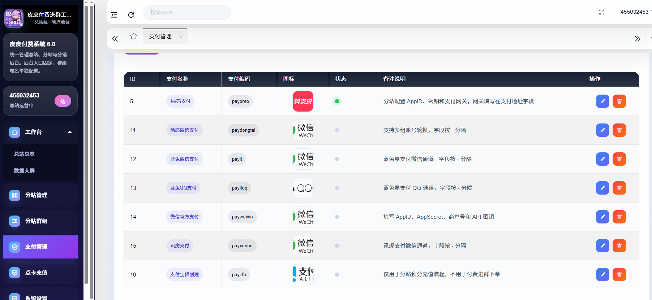The height and width of the screenshot is (300, 652).
Task: Select the 支付管理 sidebar item
Action: click(40, 247)
